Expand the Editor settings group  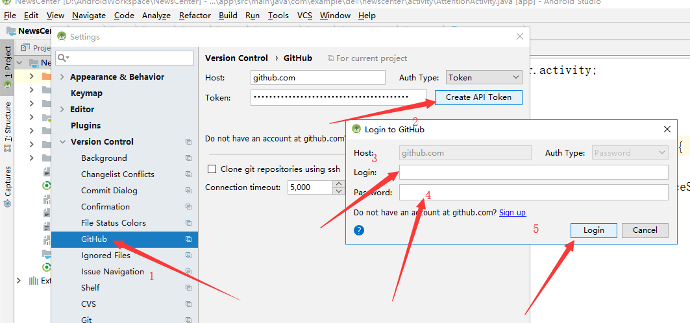(x=62, y=110)
